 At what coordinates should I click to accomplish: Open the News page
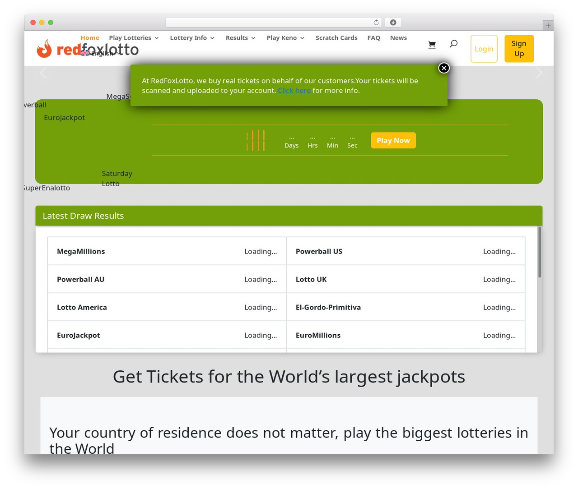(x=398, y=38)
